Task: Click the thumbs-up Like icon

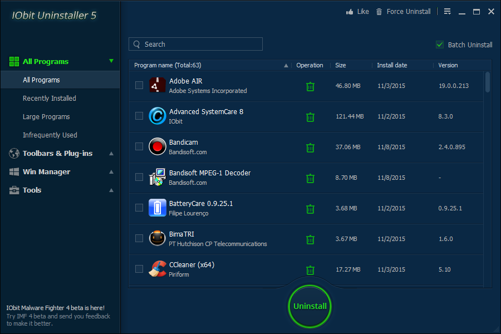Action: pos(350,12)
